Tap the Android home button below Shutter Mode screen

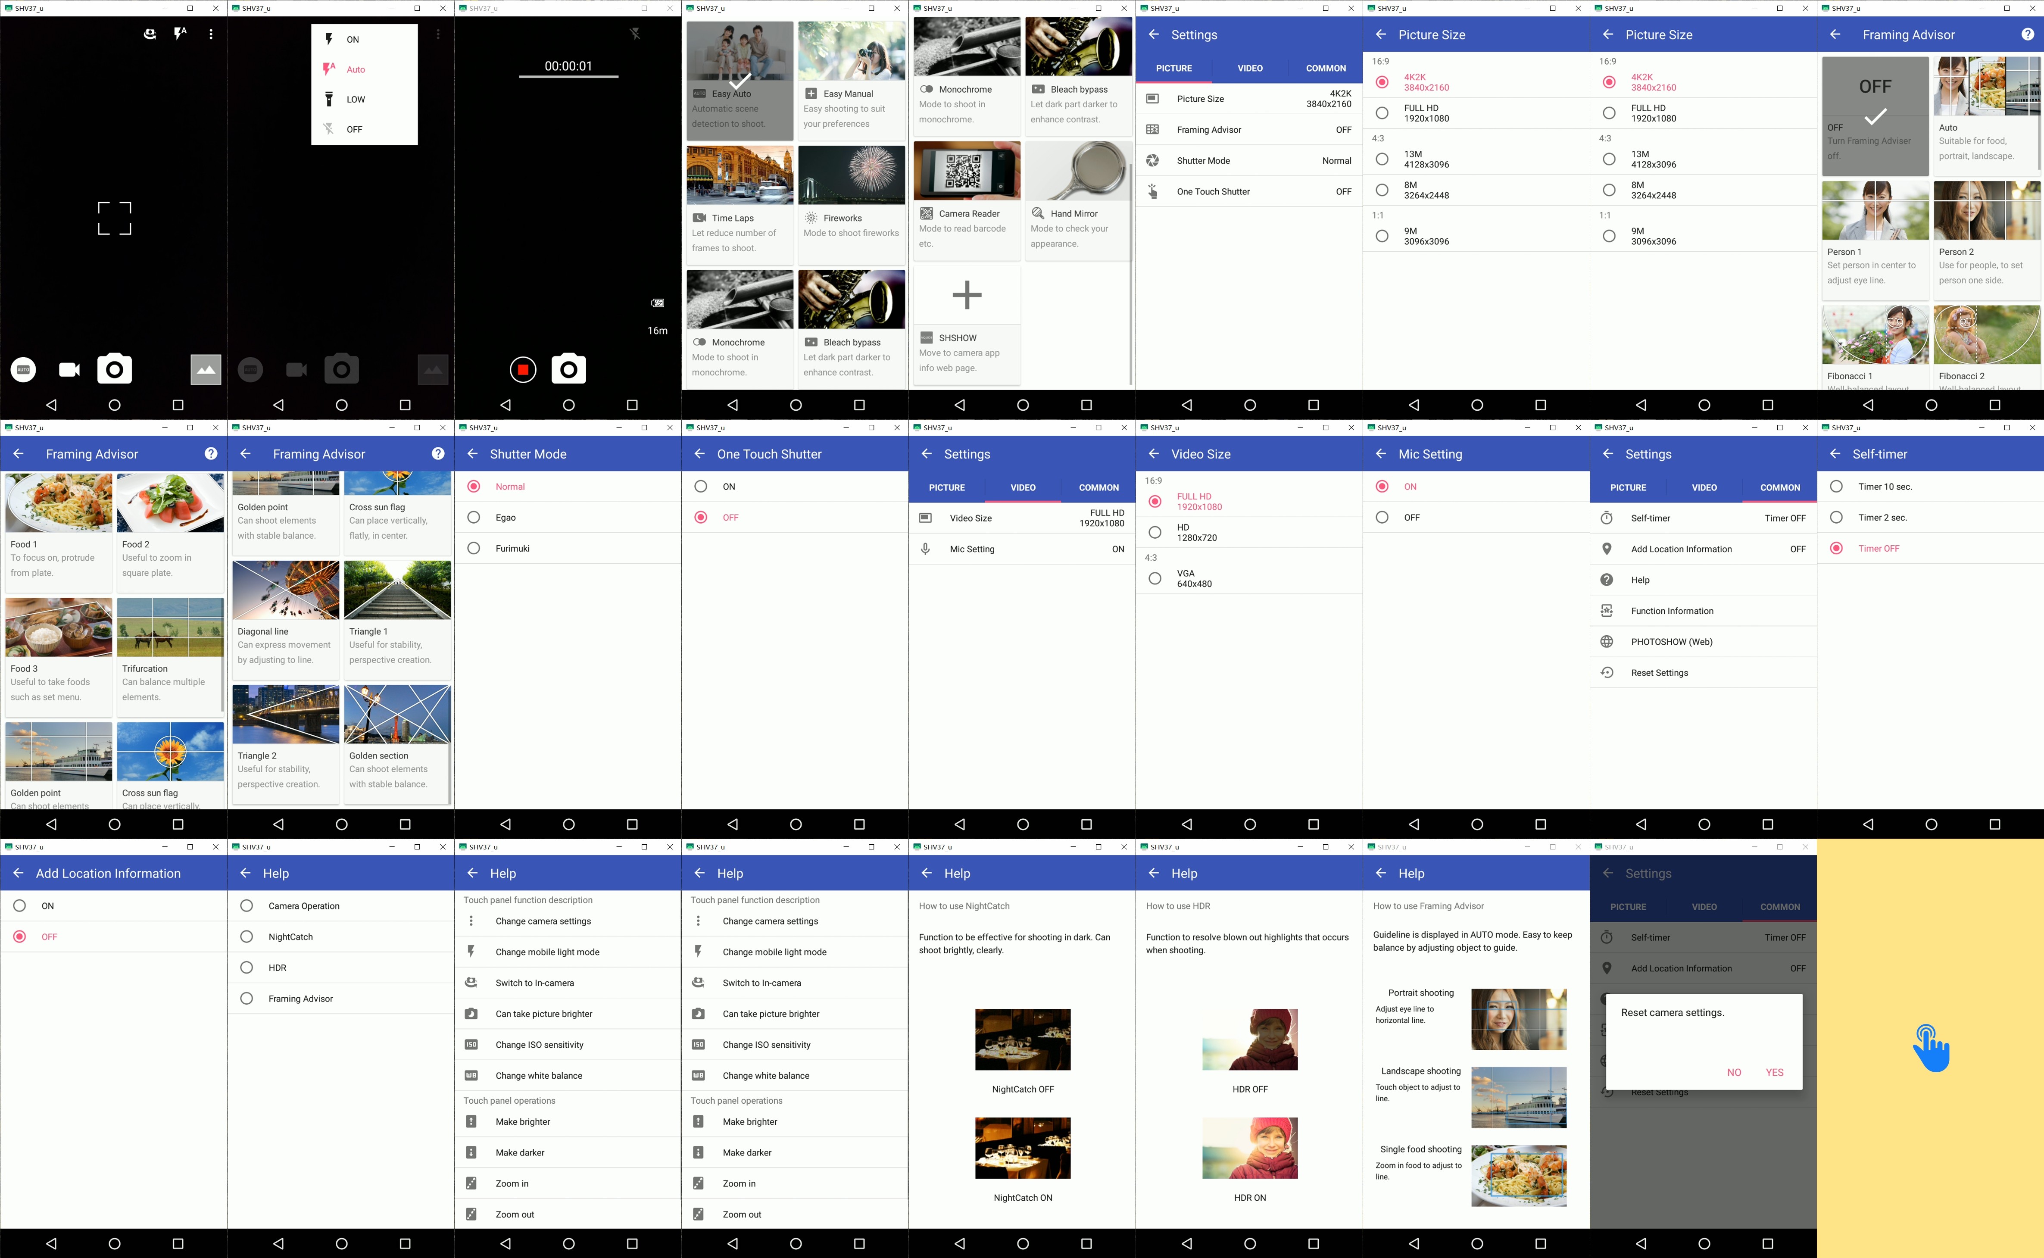click(568, 824)
